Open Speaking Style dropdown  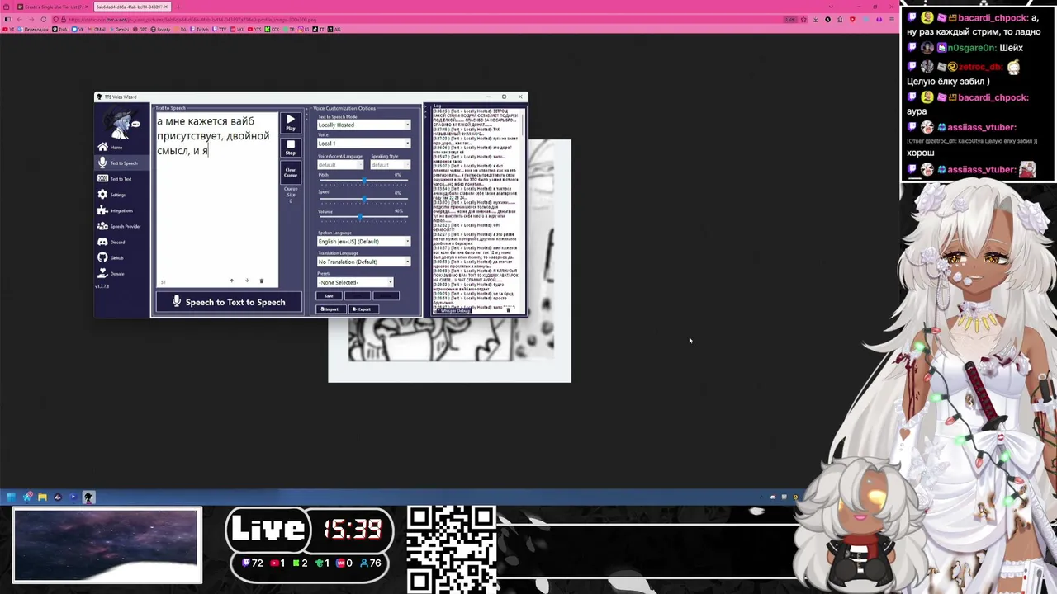coord(391,165)
